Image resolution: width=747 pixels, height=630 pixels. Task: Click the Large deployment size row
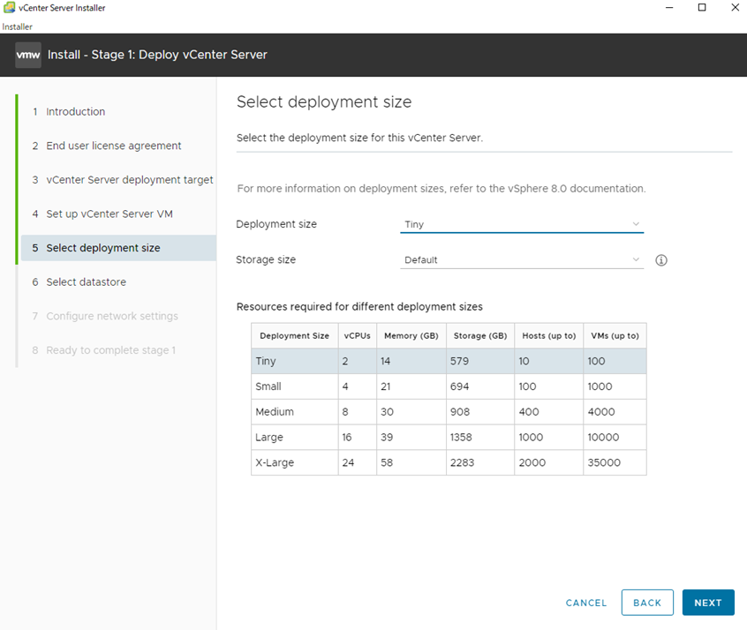coord(448,438)
